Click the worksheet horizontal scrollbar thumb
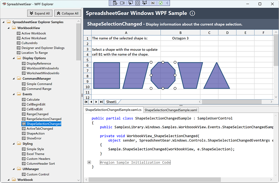The width and height of the screenshot is (279, 183). pos(232,102)
